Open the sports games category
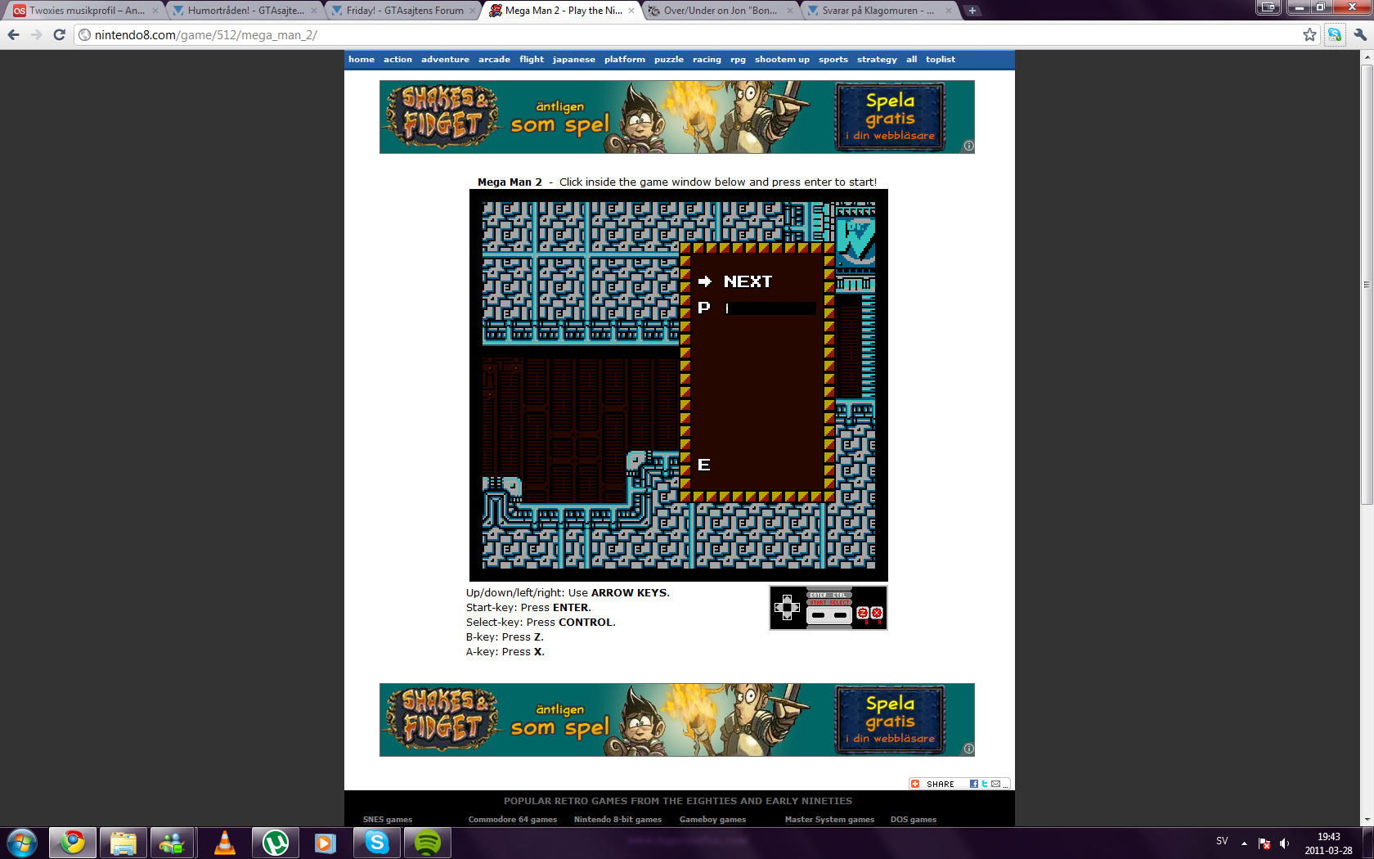 (833, 59)
